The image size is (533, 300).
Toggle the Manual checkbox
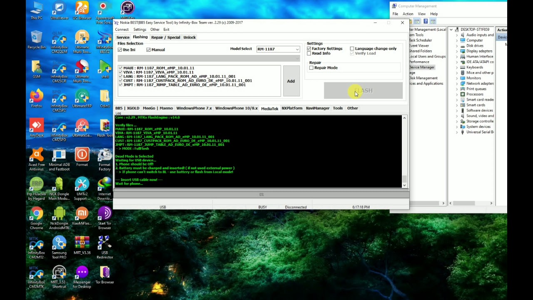pyautogui.click(x=148, y=50)
